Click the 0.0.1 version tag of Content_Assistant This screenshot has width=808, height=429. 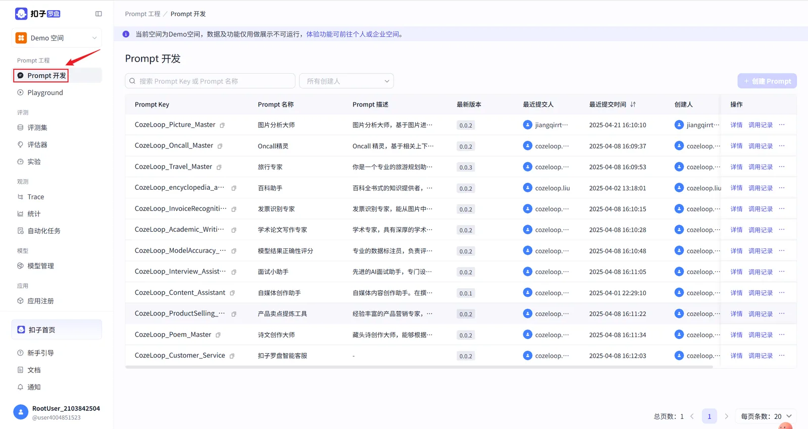[x=466, y=293]
